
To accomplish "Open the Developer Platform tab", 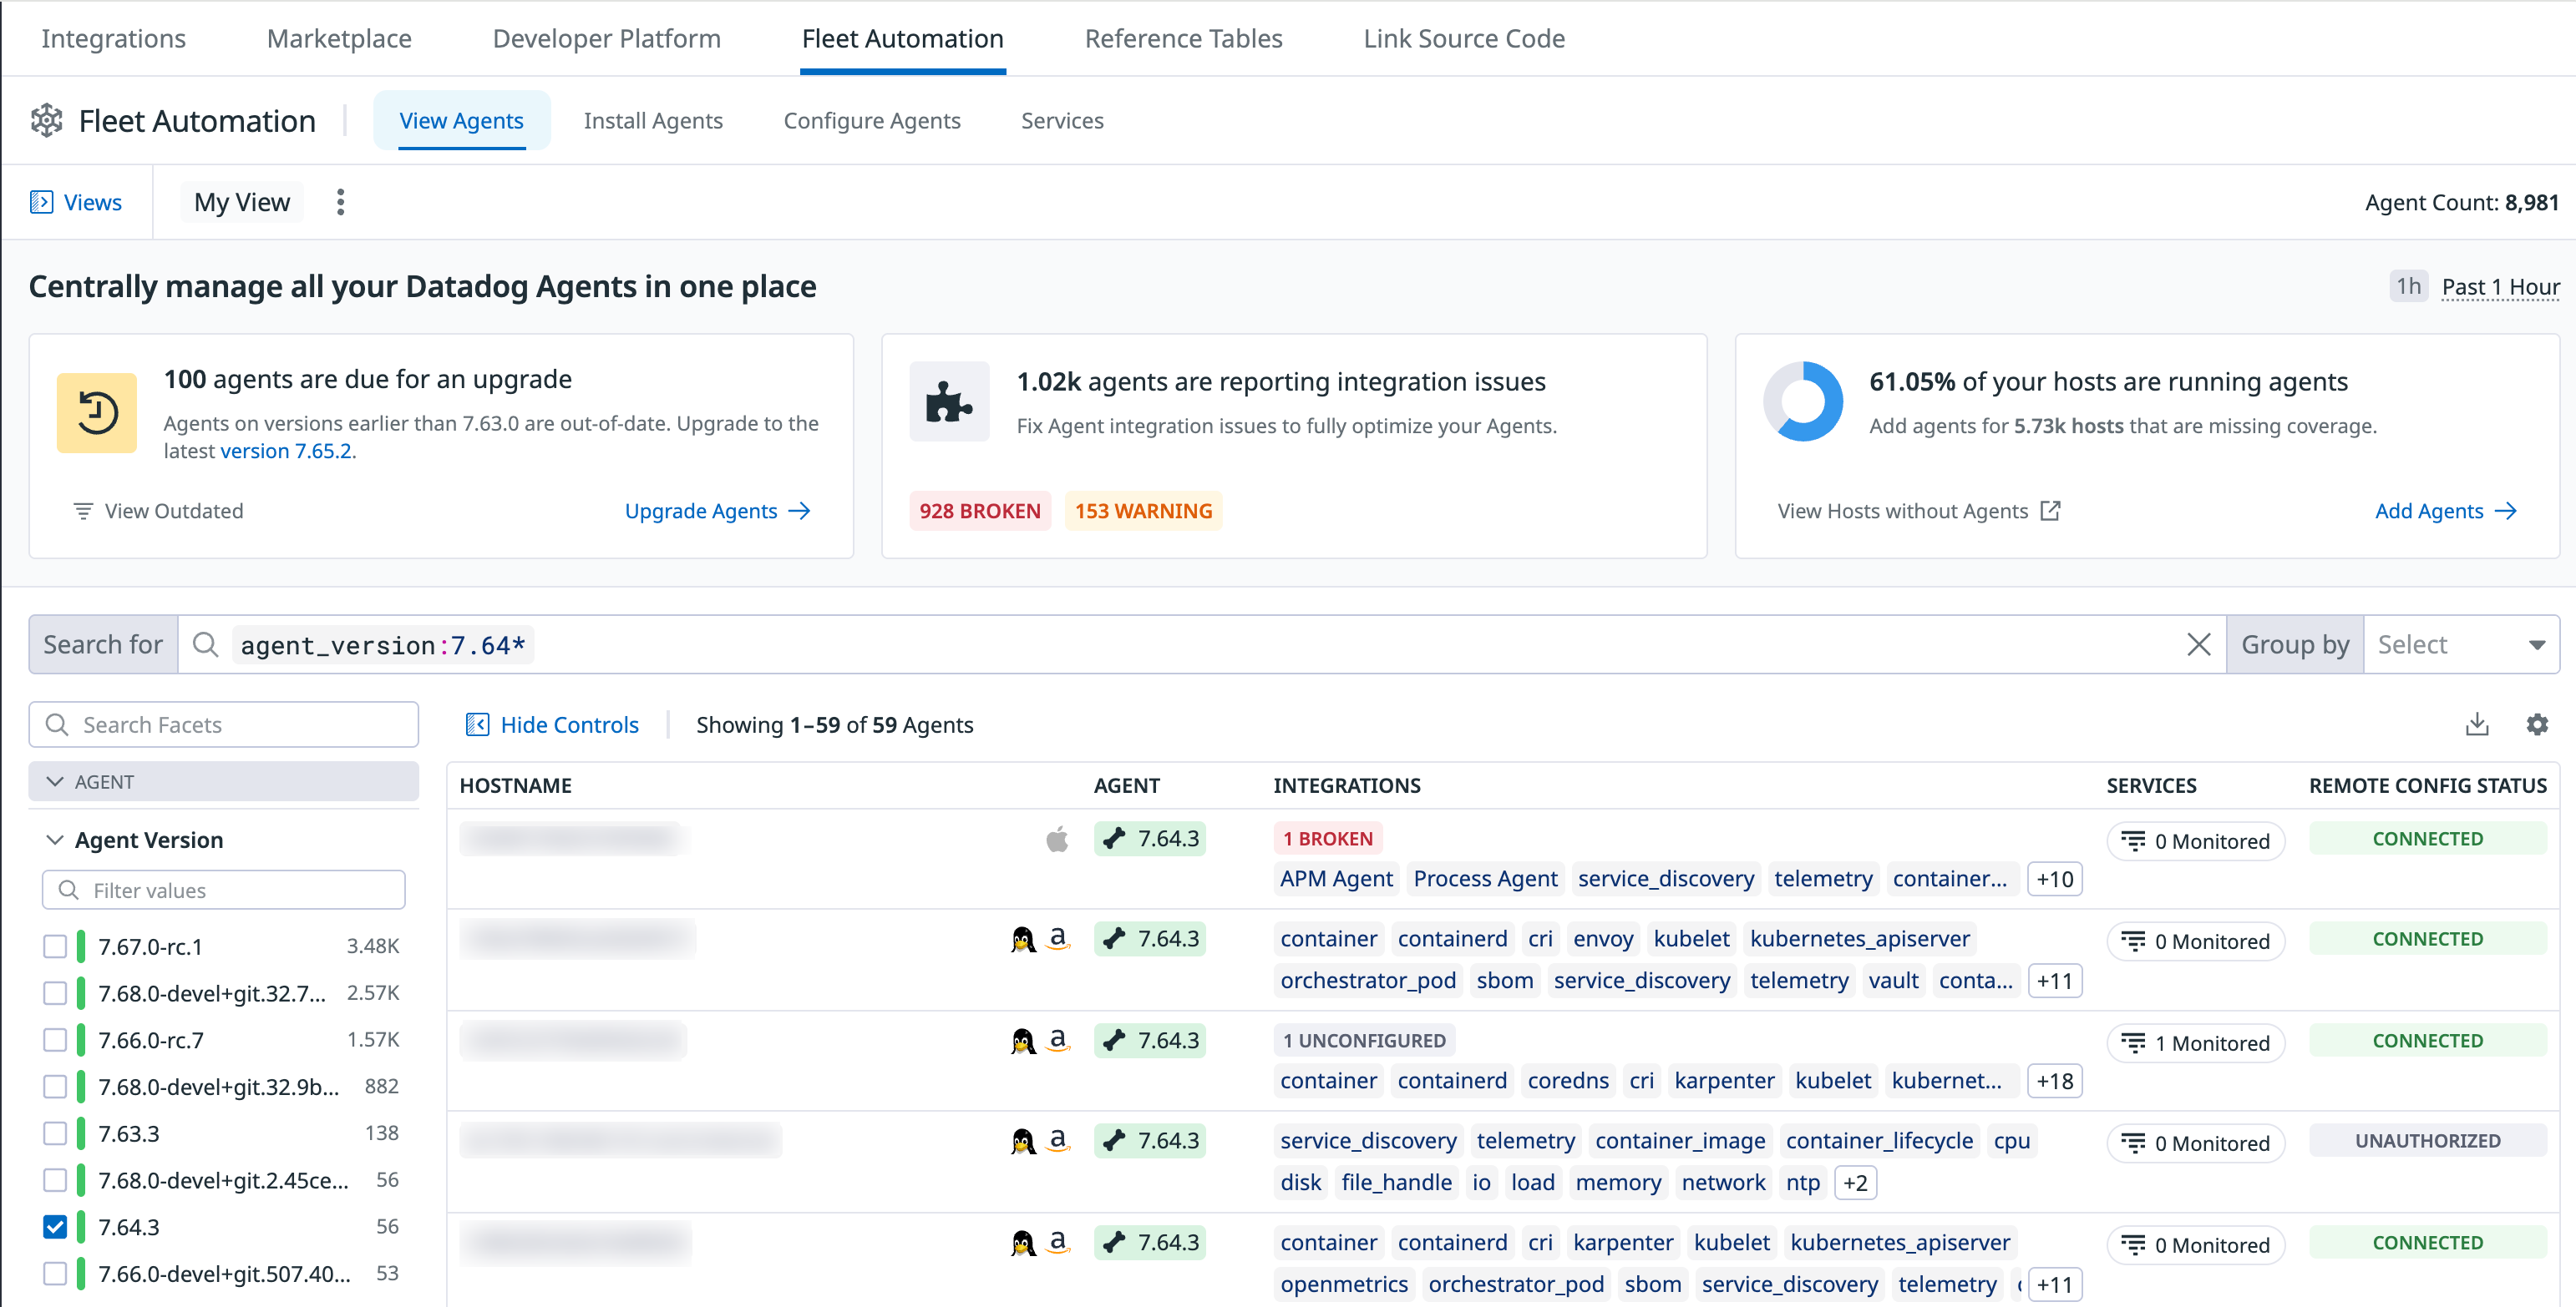I will pos(606,38).
